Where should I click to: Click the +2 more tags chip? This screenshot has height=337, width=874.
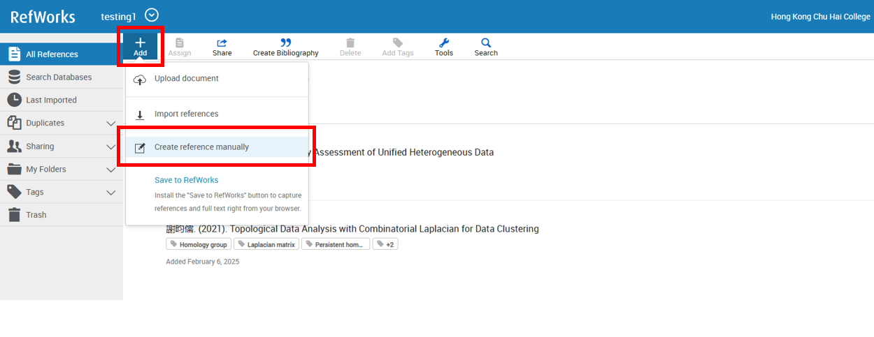(385, 244)
